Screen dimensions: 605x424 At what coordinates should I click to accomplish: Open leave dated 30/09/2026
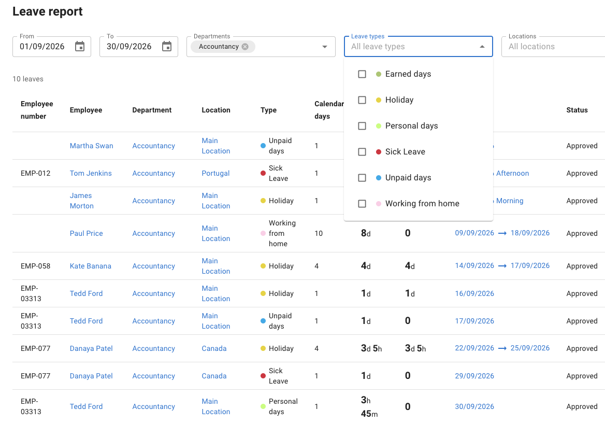474,406
